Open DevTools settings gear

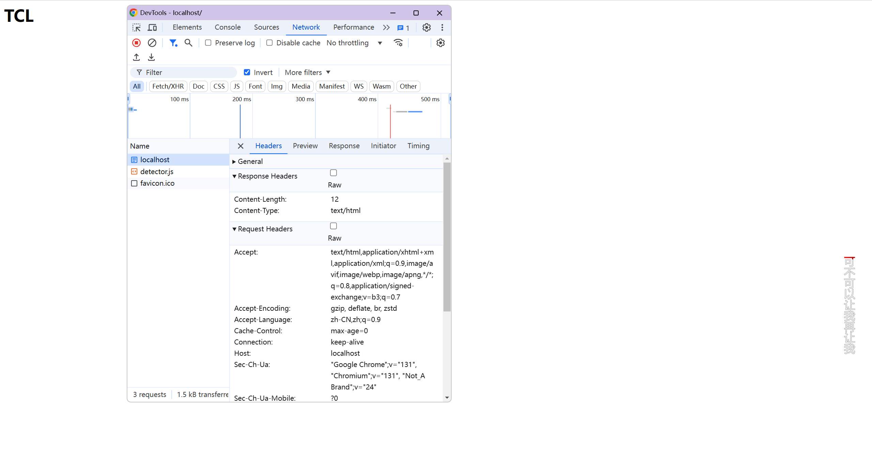[x=426, y=28]
